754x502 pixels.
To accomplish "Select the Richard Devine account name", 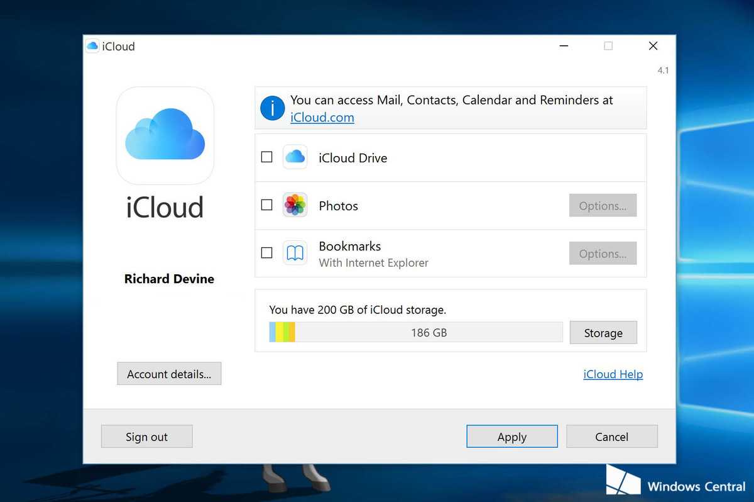I will tap(169, 279).
